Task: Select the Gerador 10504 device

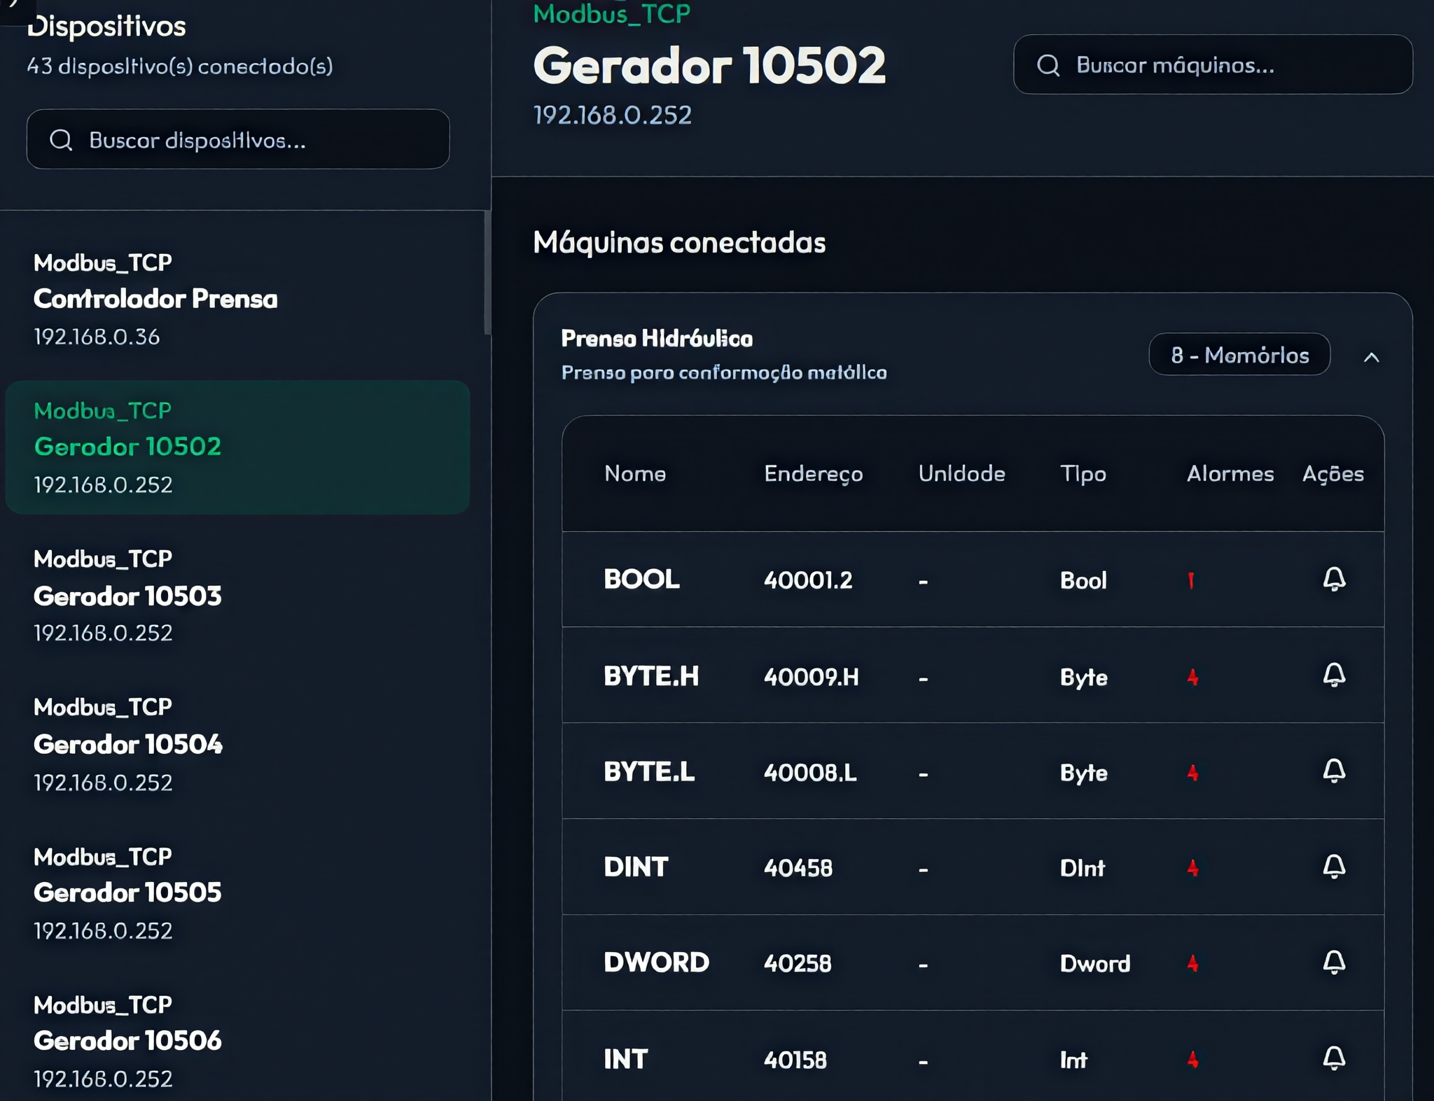Action: 237,744
